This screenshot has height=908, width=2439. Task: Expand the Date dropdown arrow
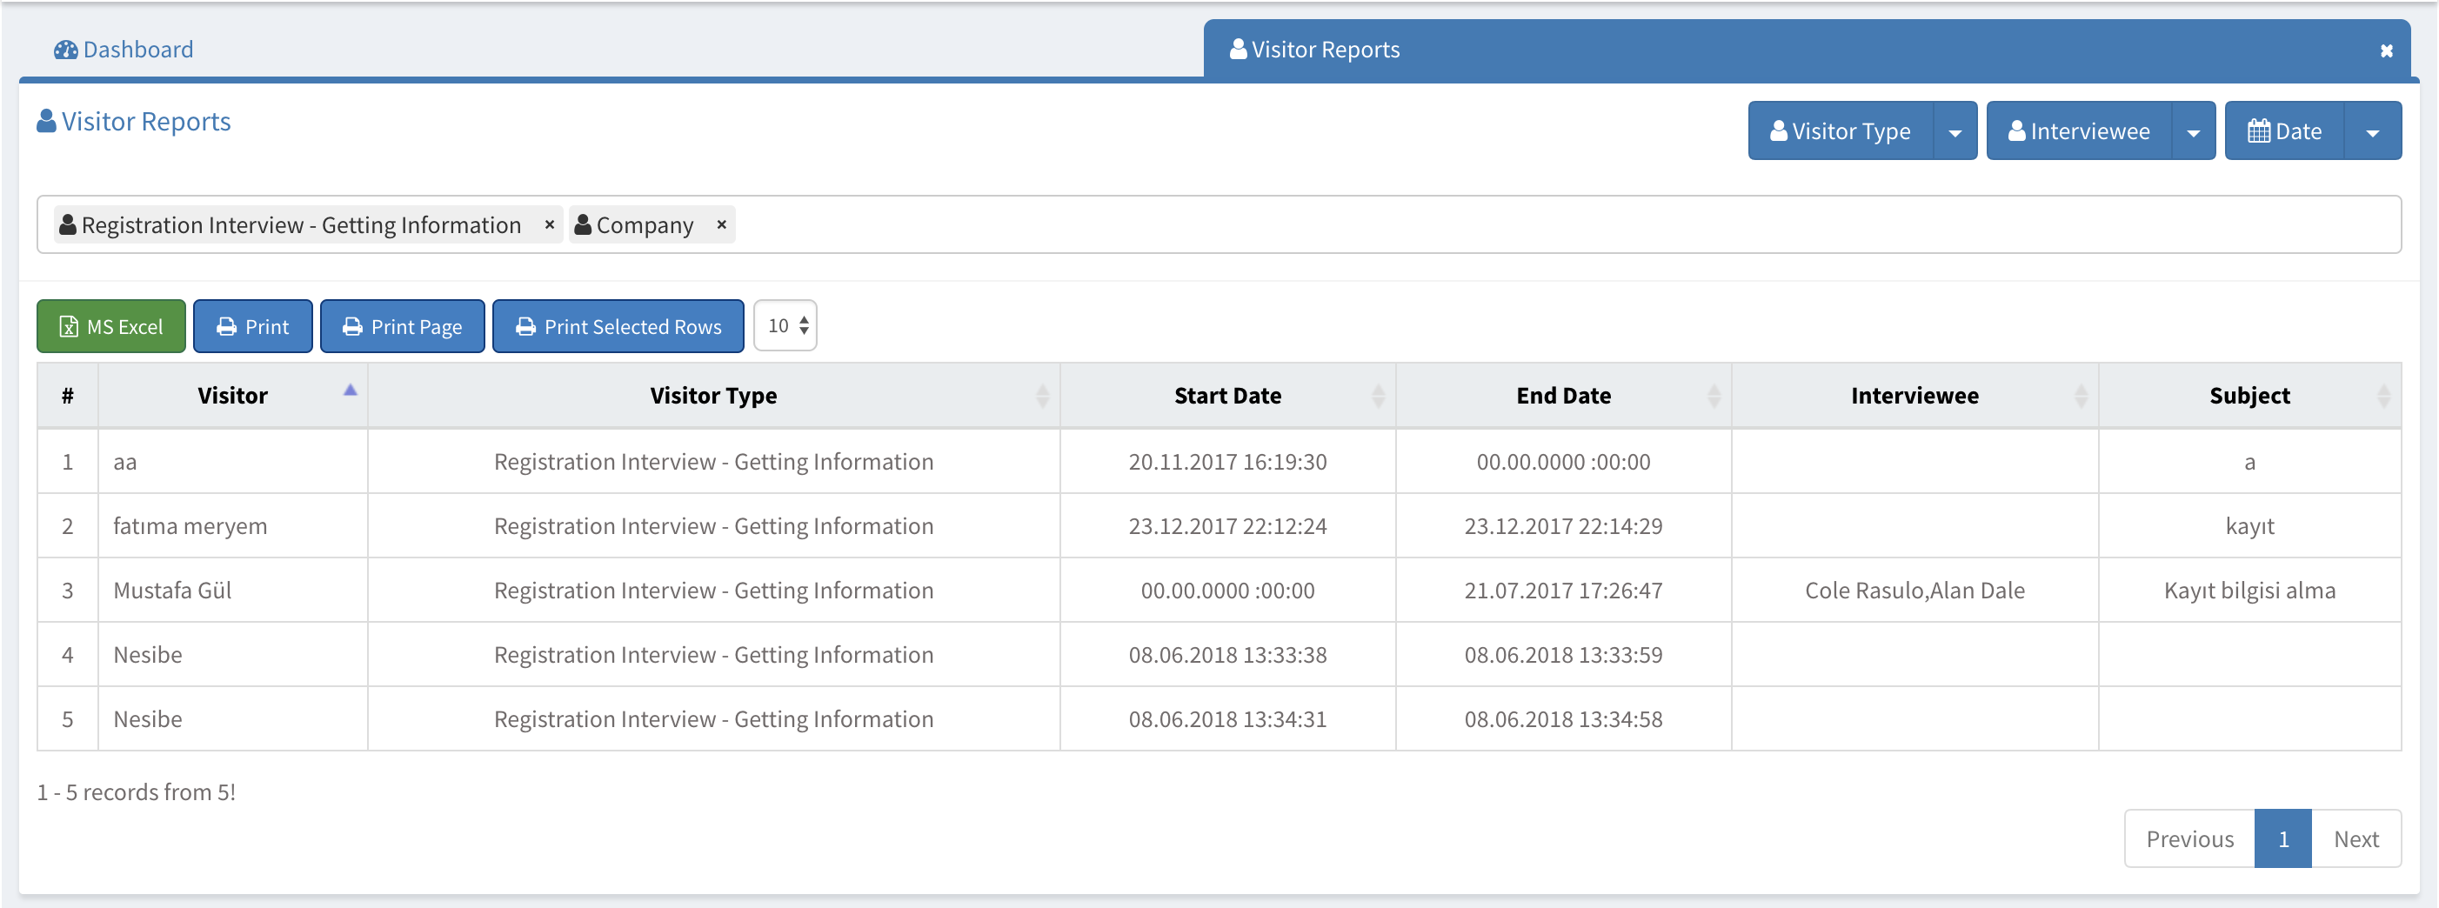tap(2373, 131)
